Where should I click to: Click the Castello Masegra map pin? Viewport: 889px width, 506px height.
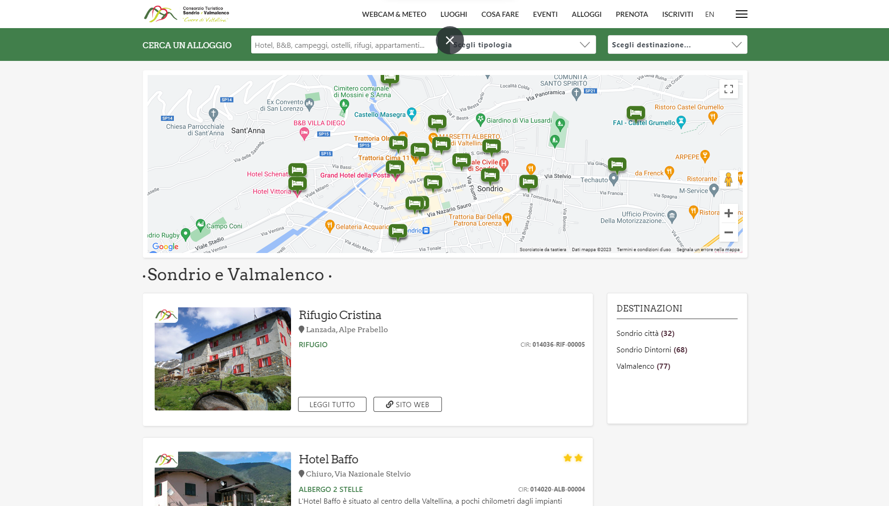(411, 112)
